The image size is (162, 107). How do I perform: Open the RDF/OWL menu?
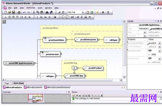(x=31, y=8)
